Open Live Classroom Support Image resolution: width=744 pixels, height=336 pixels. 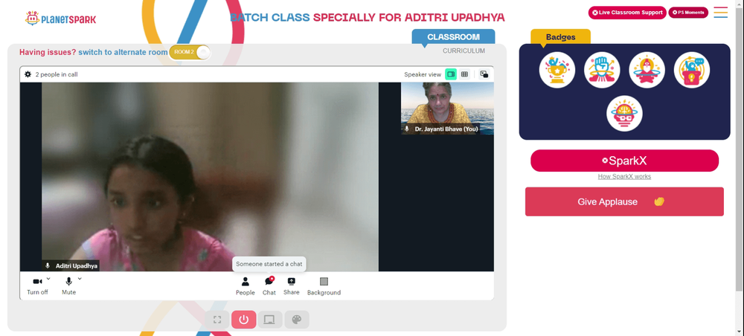(x=627, y=13)
